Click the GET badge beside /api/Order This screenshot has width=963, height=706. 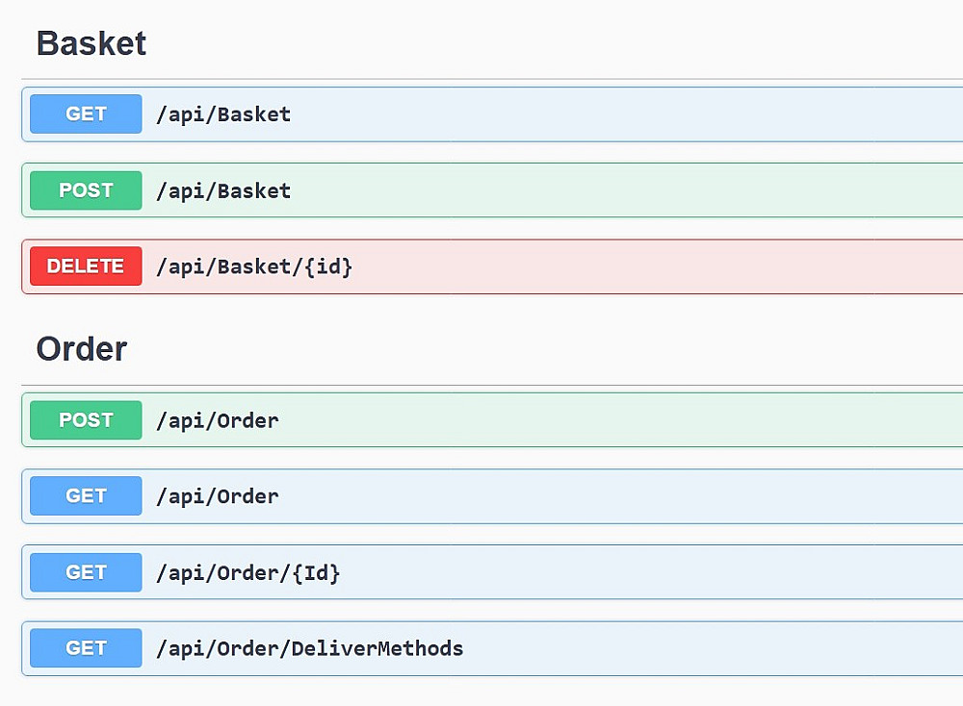(x=86, y=496)
